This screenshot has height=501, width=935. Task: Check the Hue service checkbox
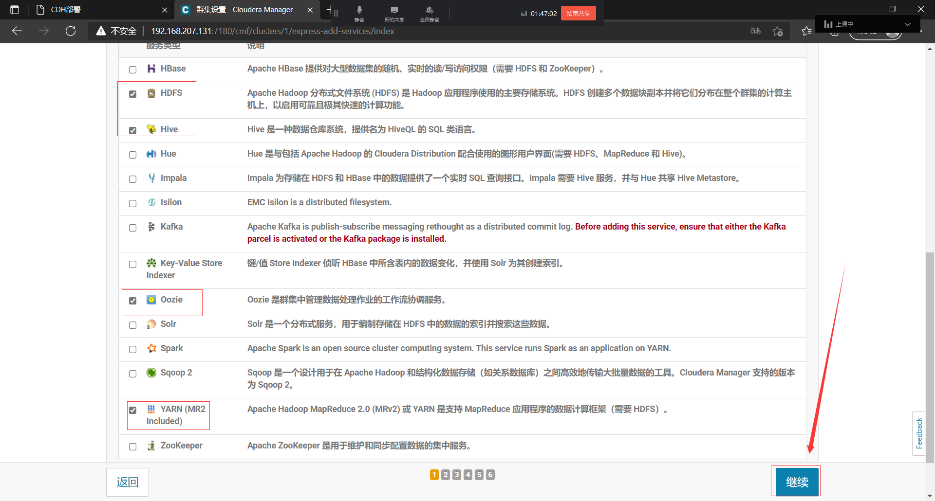(132, 155)
